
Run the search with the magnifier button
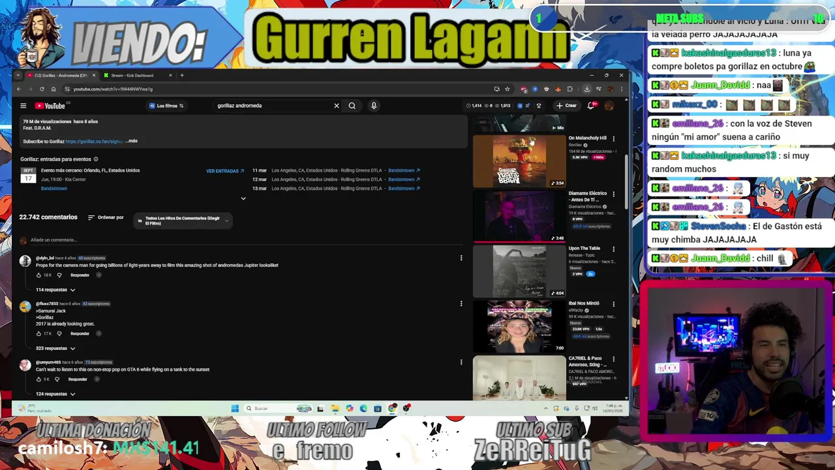[352, 106]
